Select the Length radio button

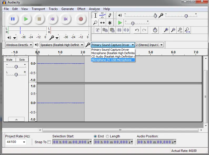(x=107, y=136)
